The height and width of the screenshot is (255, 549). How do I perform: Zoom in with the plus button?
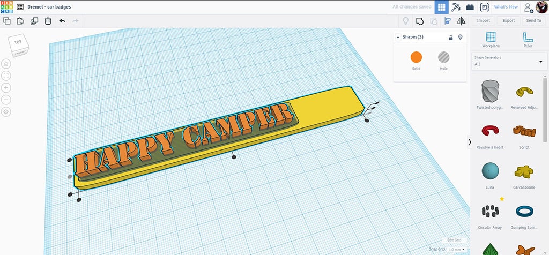click(6, 88)
